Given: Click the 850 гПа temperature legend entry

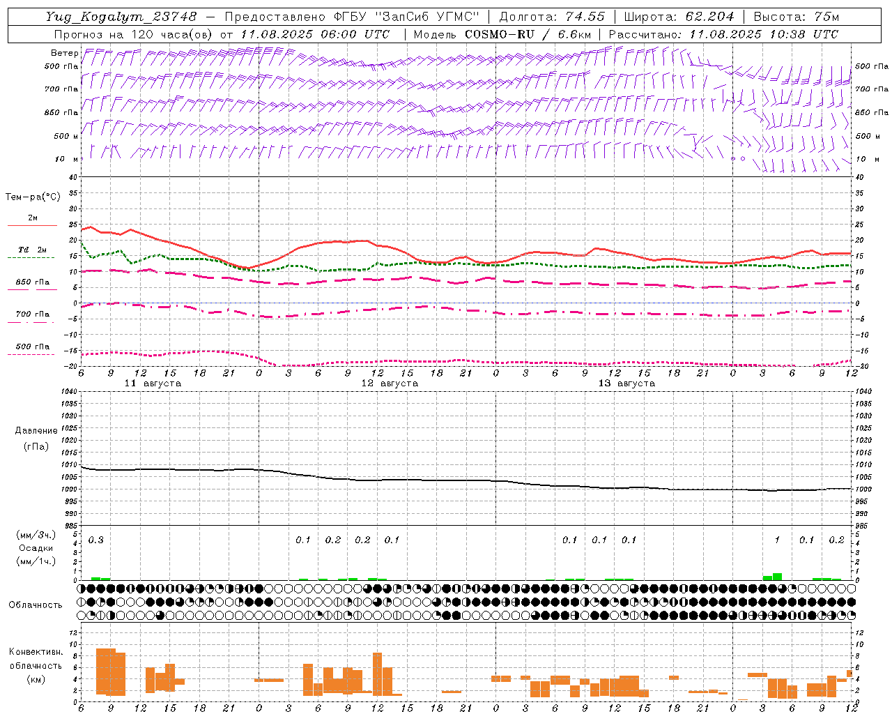Looking at the screenshot, I should click(x=32, y=282).
